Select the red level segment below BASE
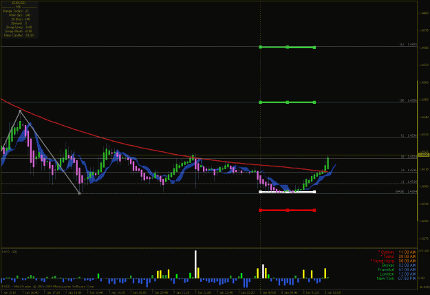Image resolution: width=430 pixels, height=295 pixels. click(x=288, y=210)
